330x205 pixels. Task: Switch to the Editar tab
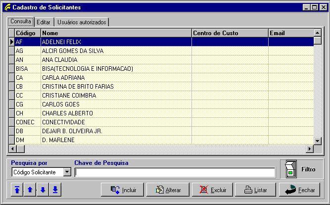click(x=44, y=22)
